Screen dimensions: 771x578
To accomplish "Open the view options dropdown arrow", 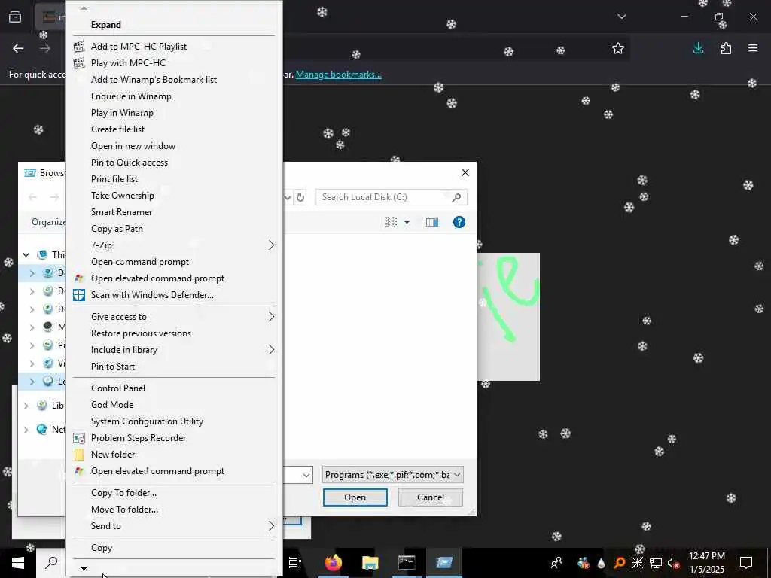I will point(407,222).
